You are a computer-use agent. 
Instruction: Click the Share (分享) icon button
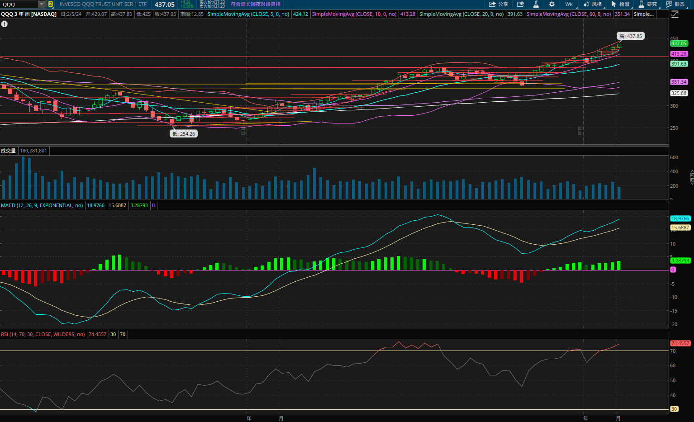(498, 4)
